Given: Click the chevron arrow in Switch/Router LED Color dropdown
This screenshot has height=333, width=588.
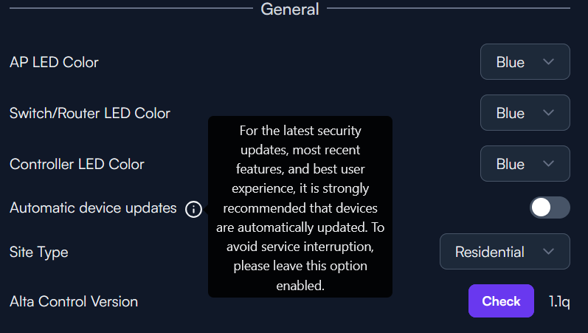Looking at the screenshot, I should [548, 113].
